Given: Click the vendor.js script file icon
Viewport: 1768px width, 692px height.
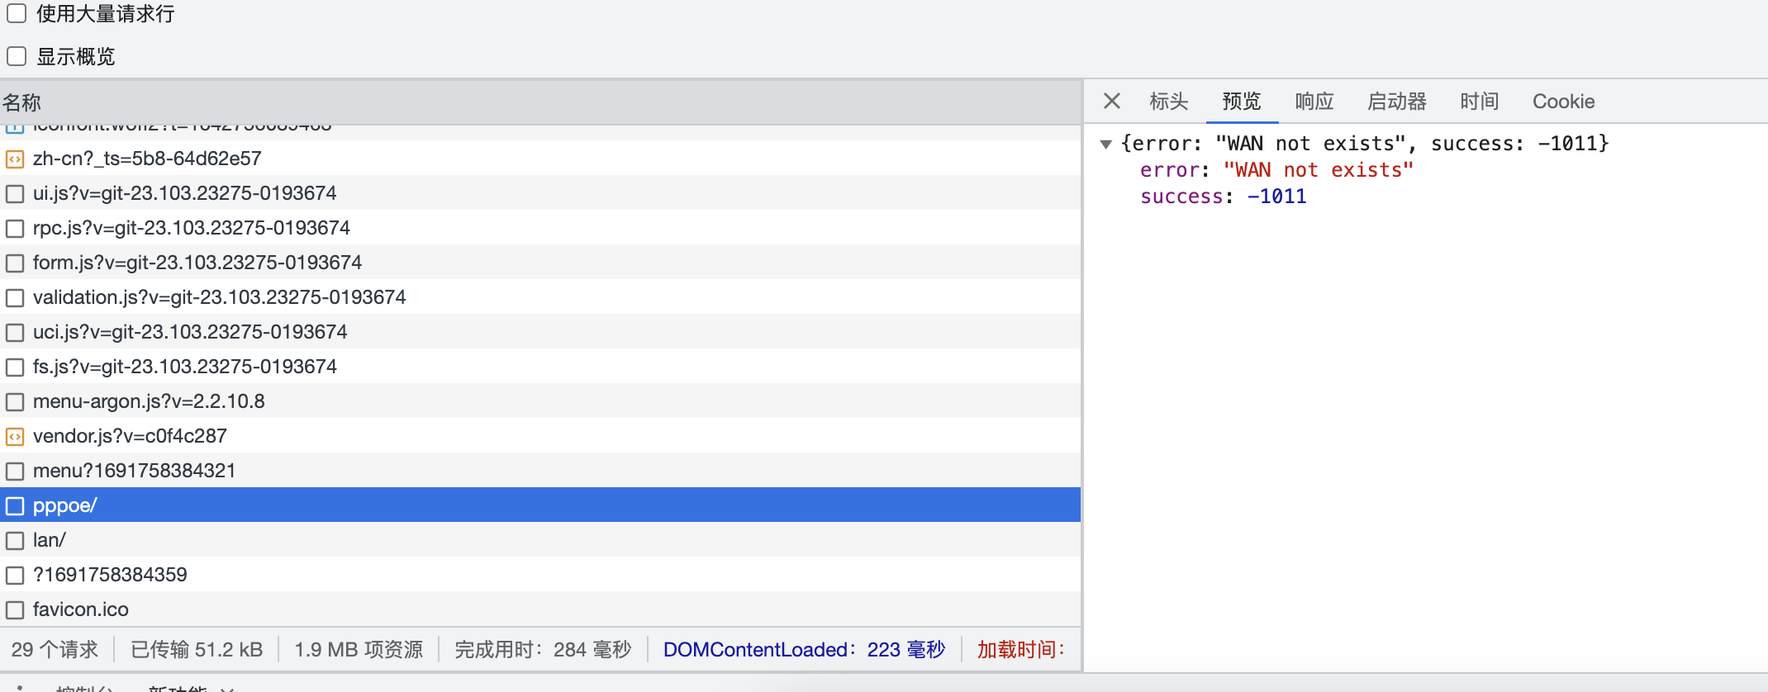Looking at the screenshot, I should click(15, 436).
